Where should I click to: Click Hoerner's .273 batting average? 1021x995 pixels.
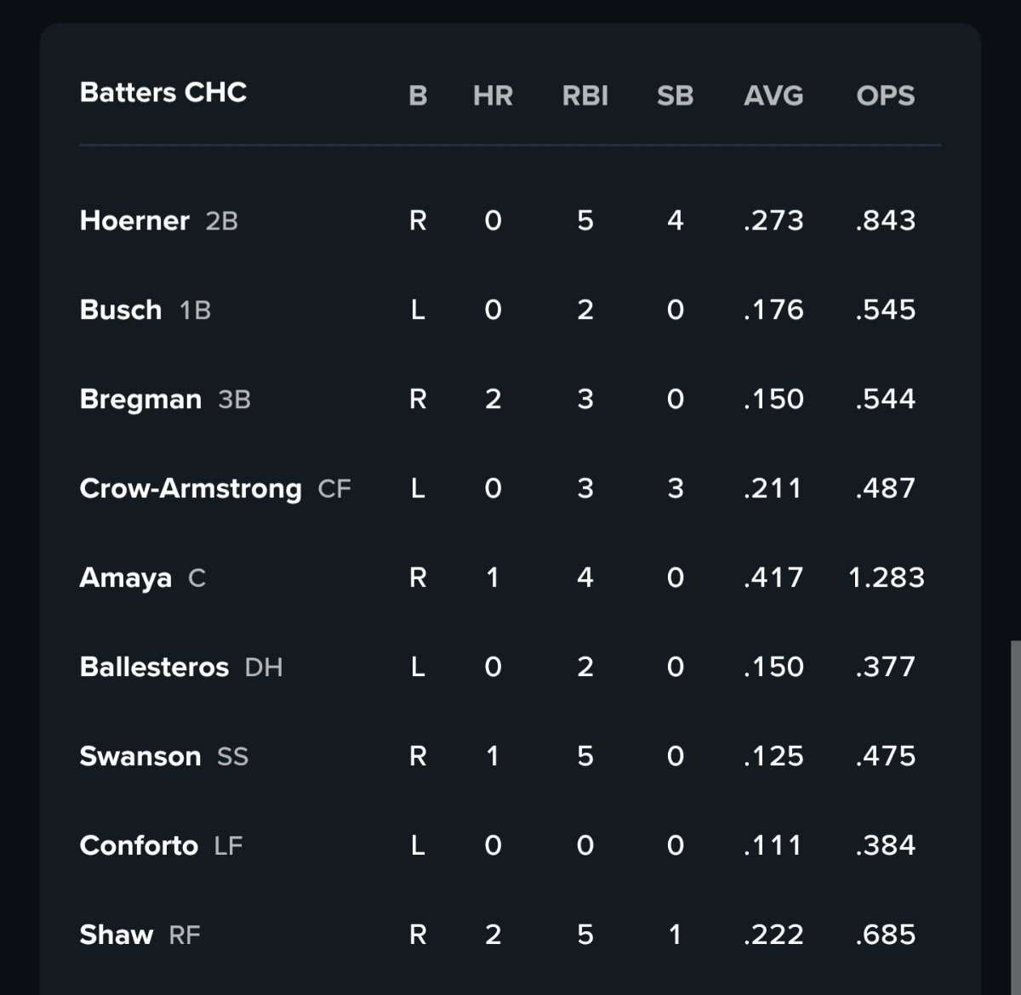pos(773,221)
